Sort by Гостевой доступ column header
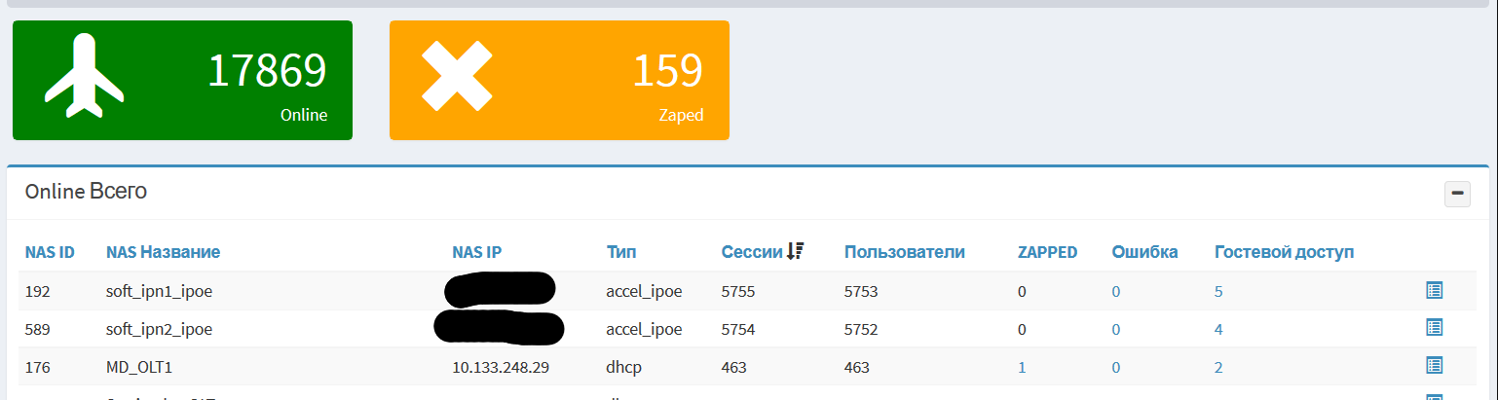This screenshot has height=400, width=1498. [1284, 252]
